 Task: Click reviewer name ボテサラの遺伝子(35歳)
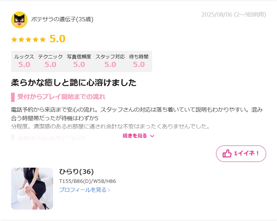pos(62,19)
